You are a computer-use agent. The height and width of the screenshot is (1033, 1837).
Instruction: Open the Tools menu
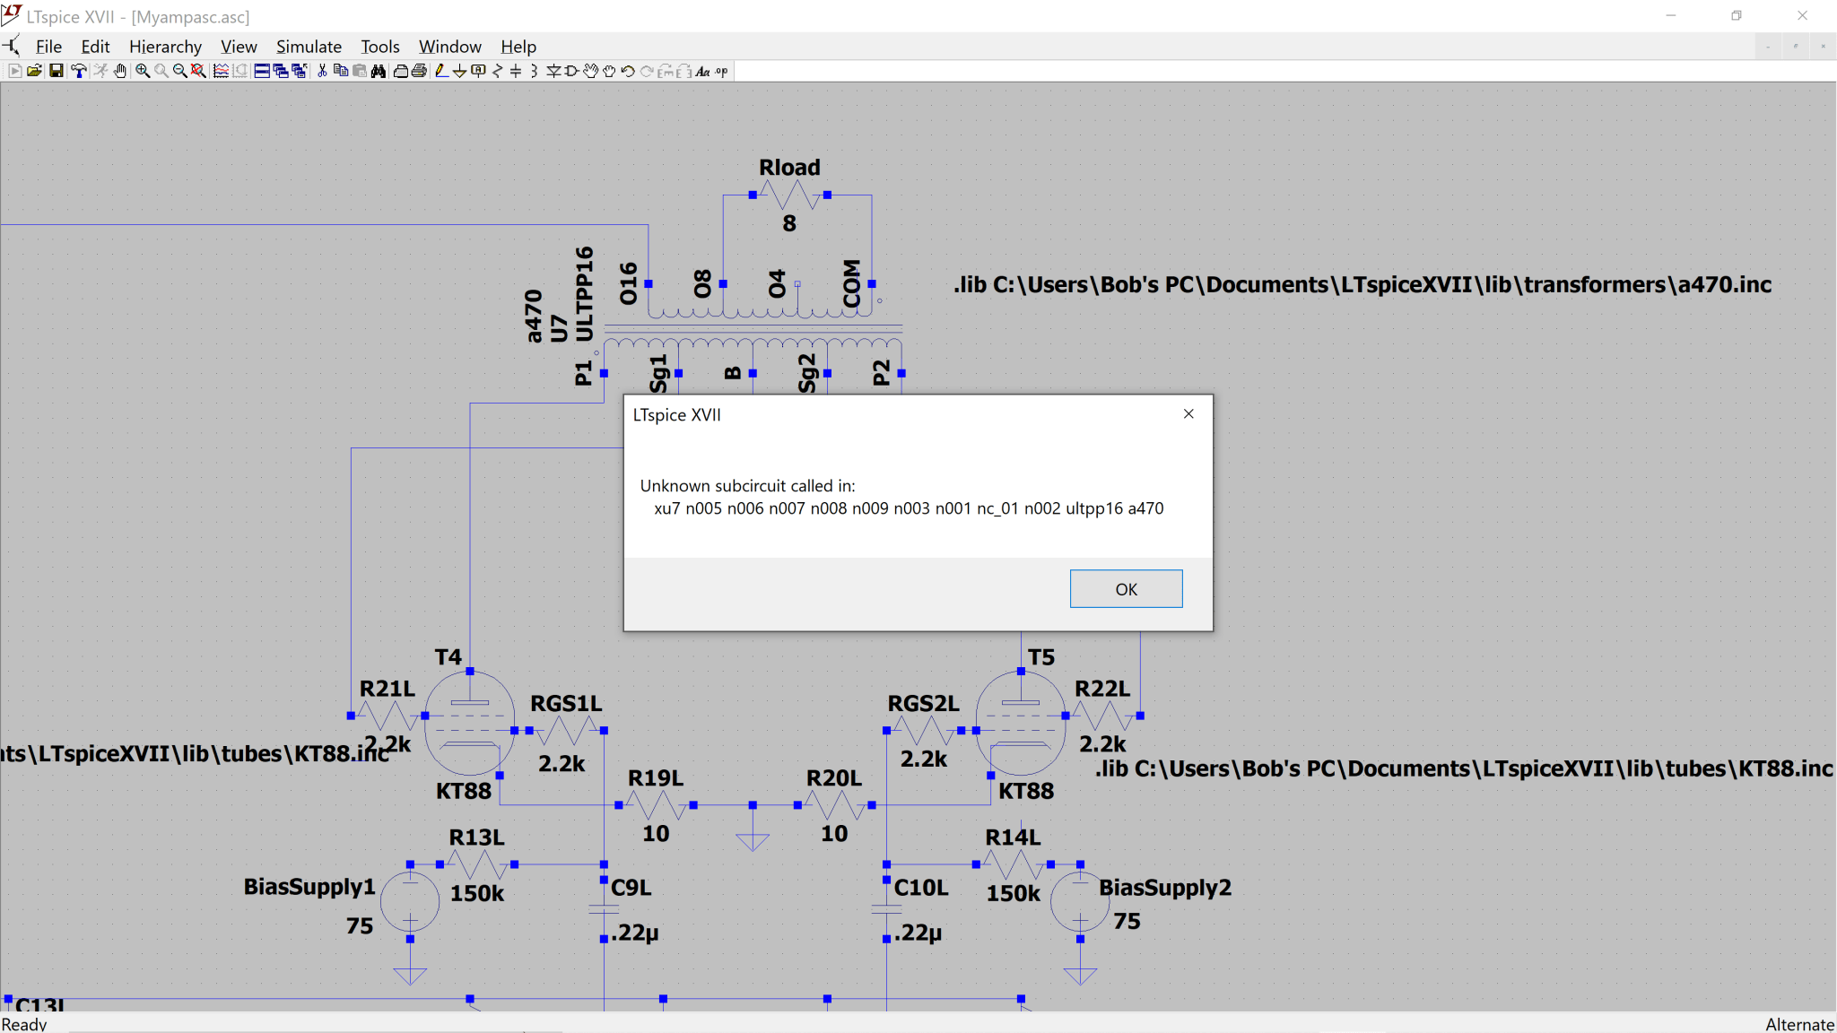coord(380,47)
